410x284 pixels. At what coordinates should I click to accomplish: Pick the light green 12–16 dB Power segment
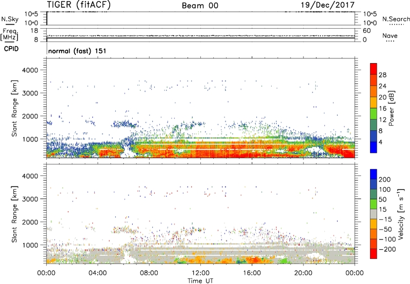[374, 114]
